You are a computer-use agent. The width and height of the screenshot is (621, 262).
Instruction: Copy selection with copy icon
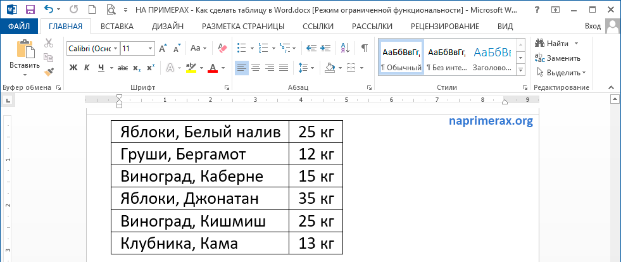49,58
